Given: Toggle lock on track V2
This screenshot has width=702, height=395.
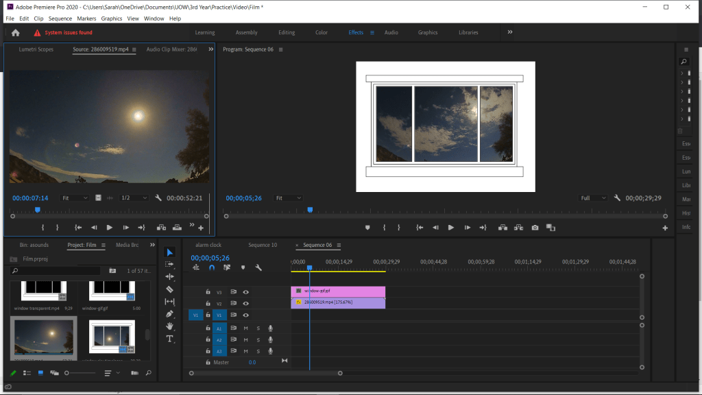Looking at the screenshot, I should pyautogui.click(x=208, y=303).
